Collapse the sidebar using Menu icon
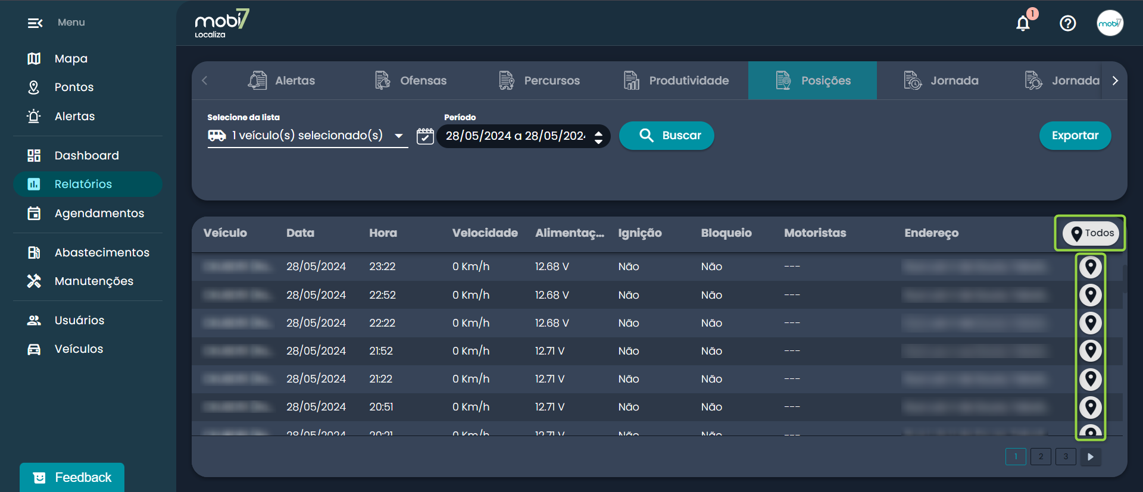The height and width of the screenshot is (492, 1143). pyautogui.click(x=35, y=23)
